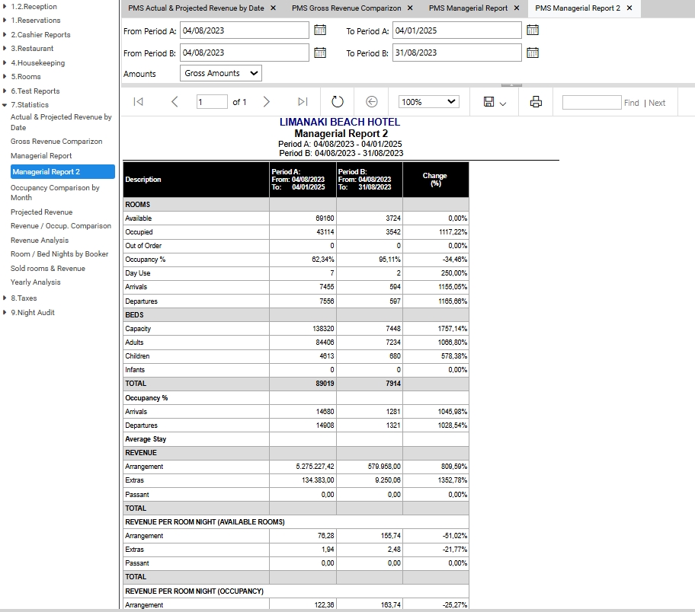Viewport: 695px width, 612px height.
Task: Close PMS Gross Revenue Comparizon tab
Action: (x=410, y=8)
